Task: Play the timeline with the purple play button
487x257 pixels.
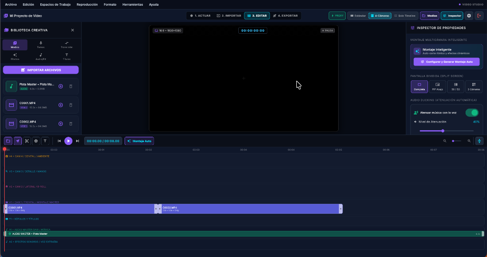Action: (68, 141)
